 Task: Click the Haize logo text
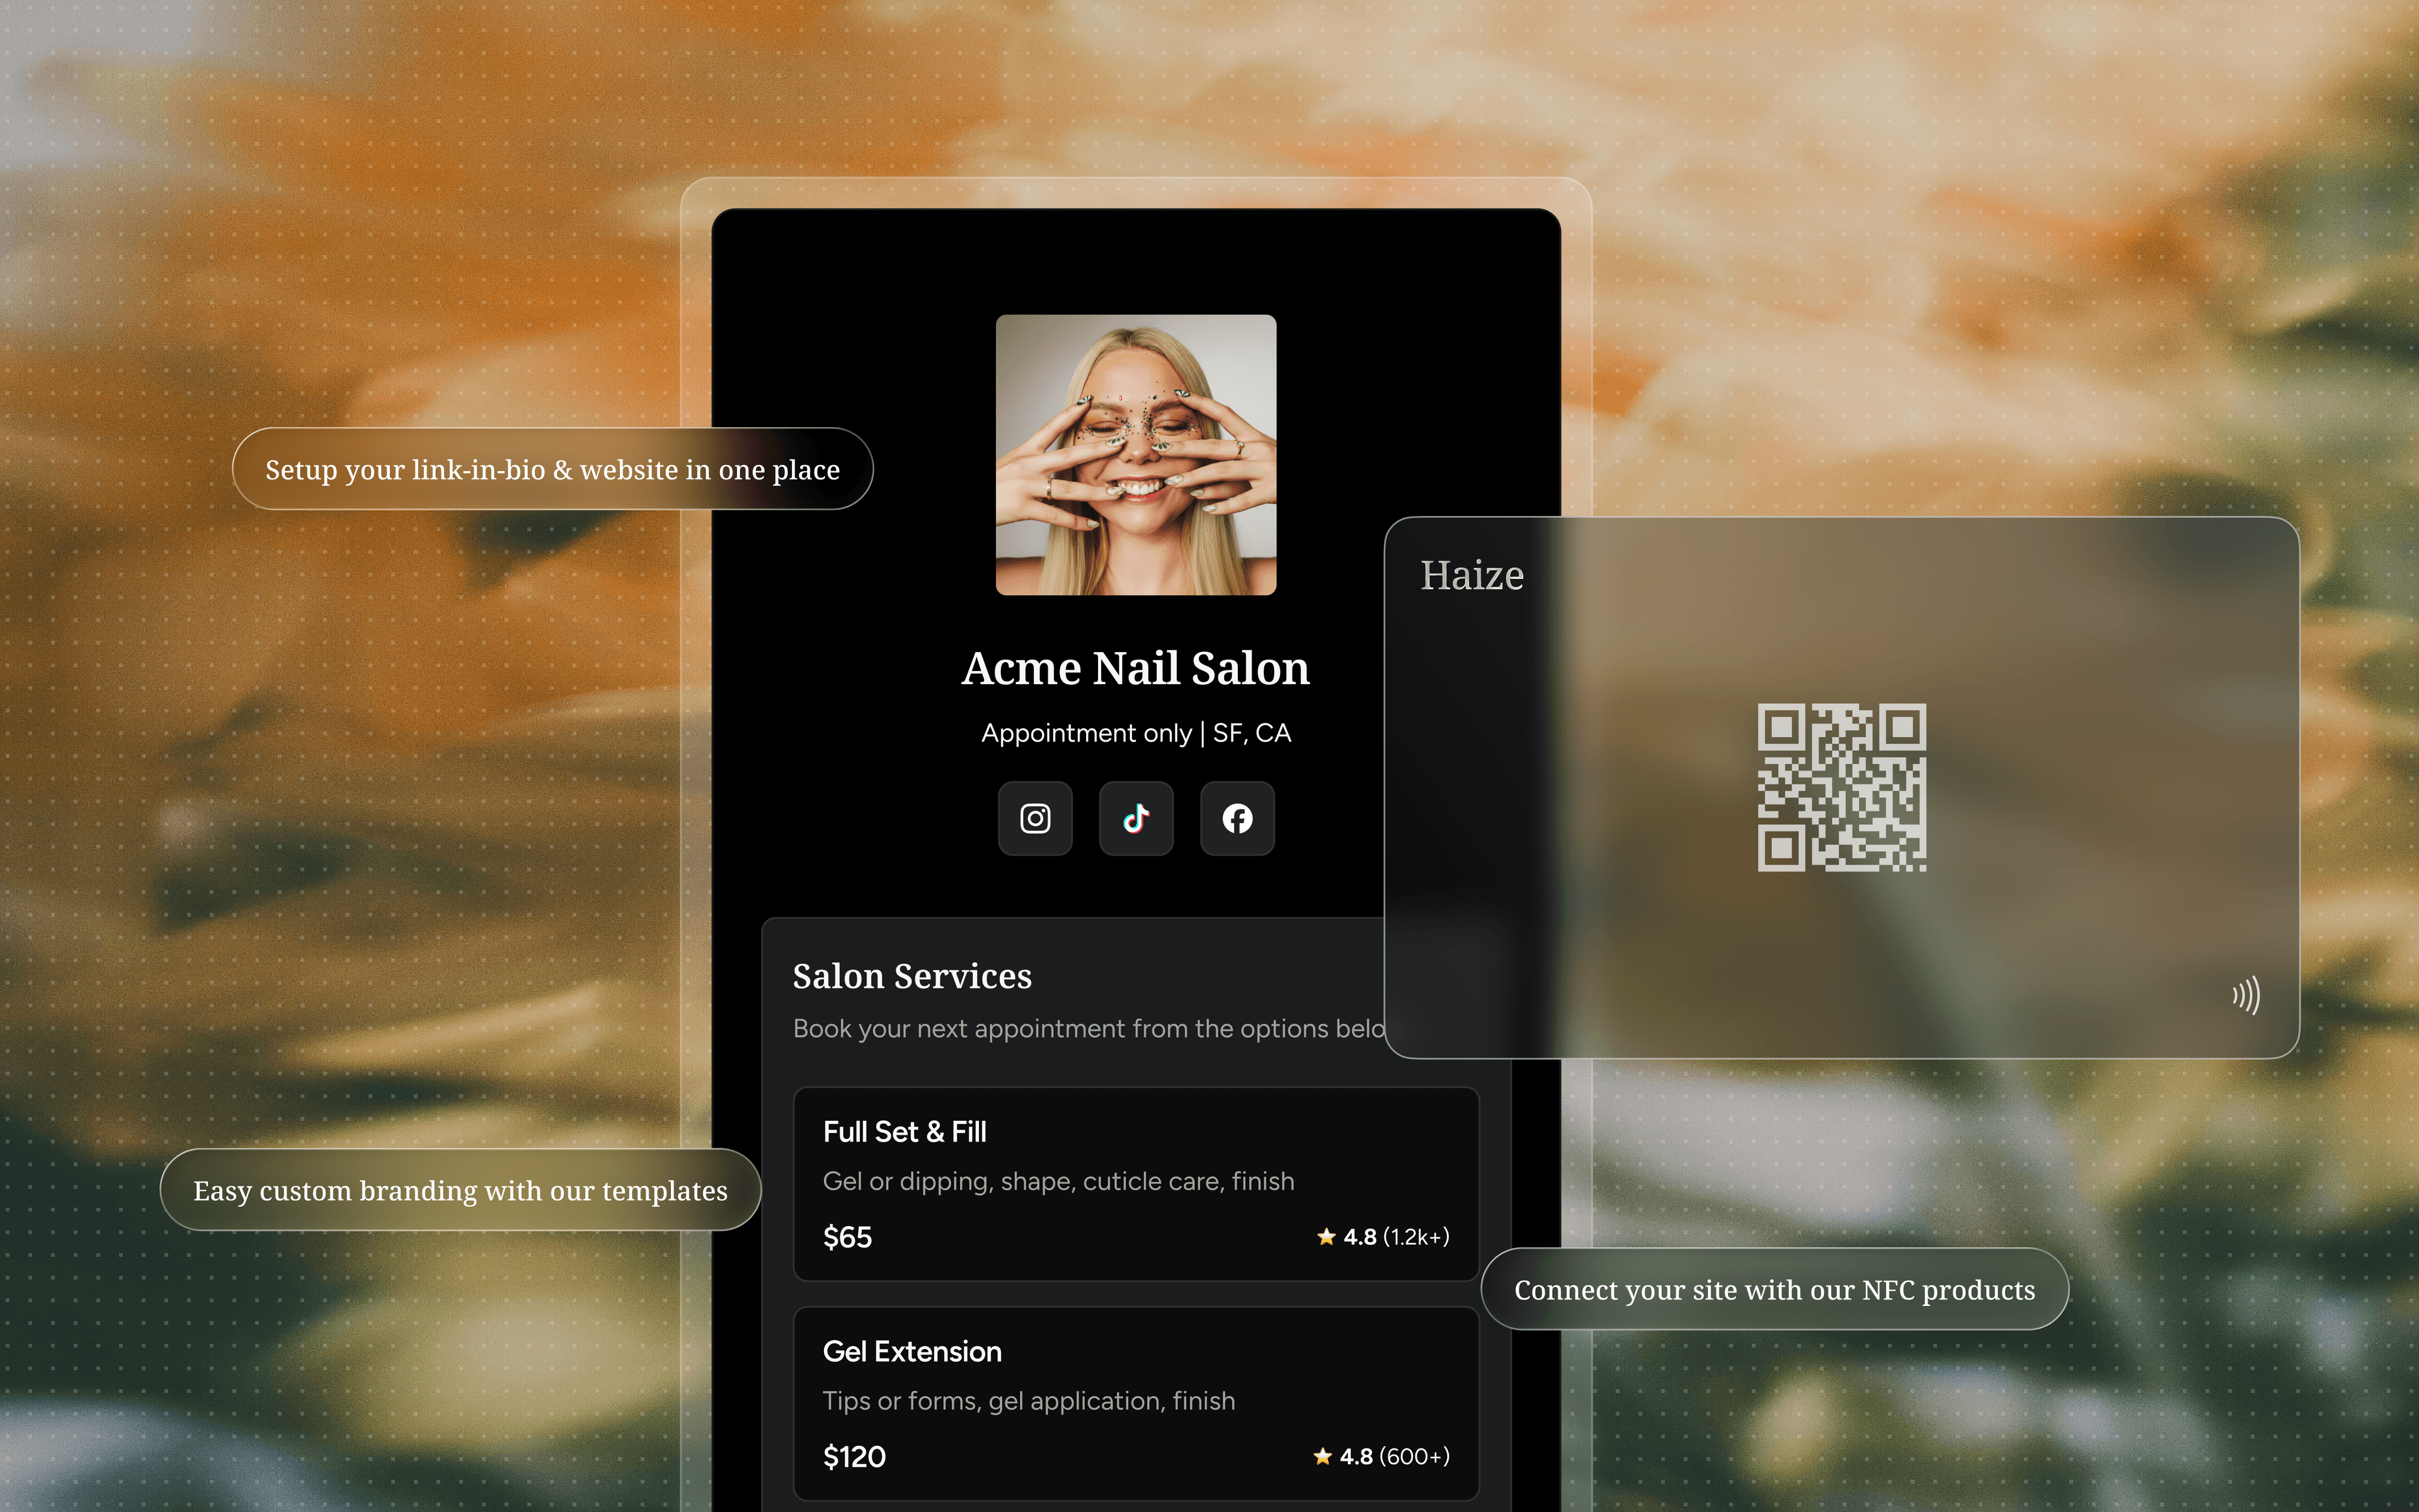click(x=1472, y=575)
